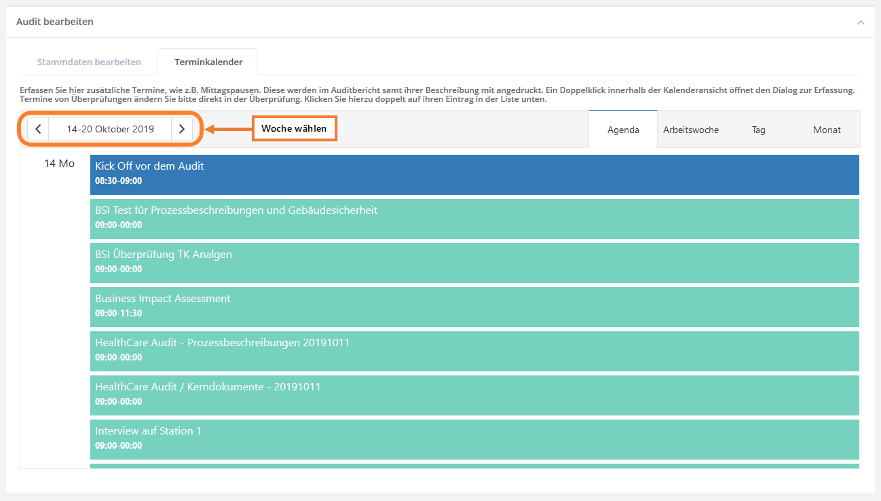Viewport: 881px width, 501px height.
Task: Open the Business Impact Assessment appointment
Action: (x=474, y=307)
